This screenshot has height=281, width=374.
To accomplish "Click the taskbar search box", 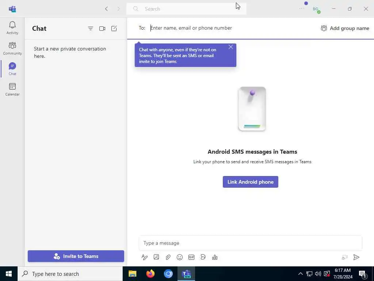I will 70,274.
